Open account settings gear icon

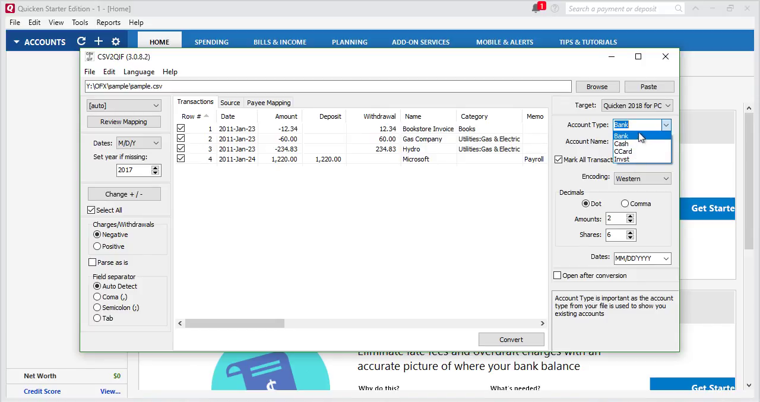(x=116, y=42)
